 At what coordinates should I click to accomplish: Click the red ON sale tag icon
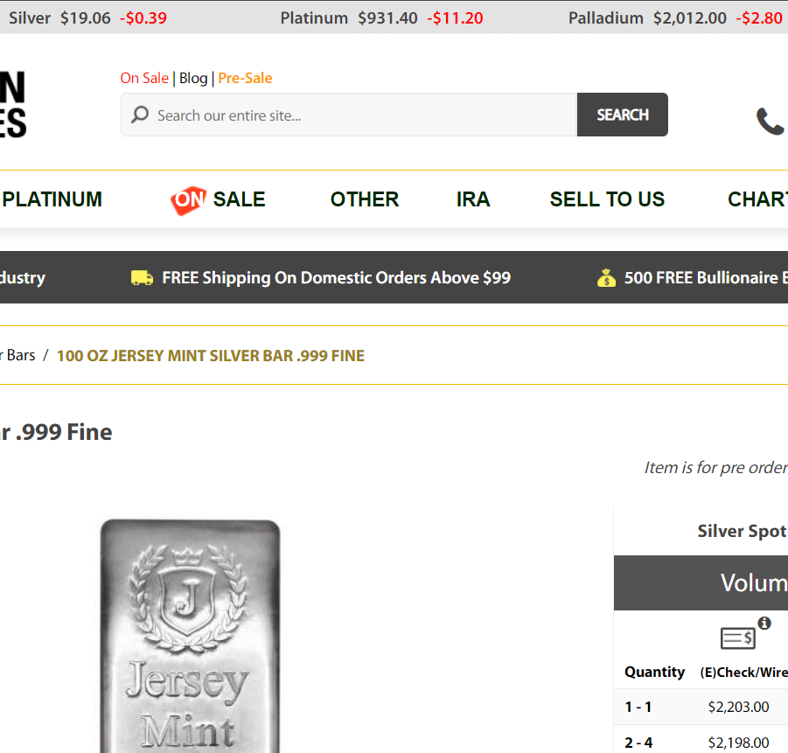click(188, 200)
